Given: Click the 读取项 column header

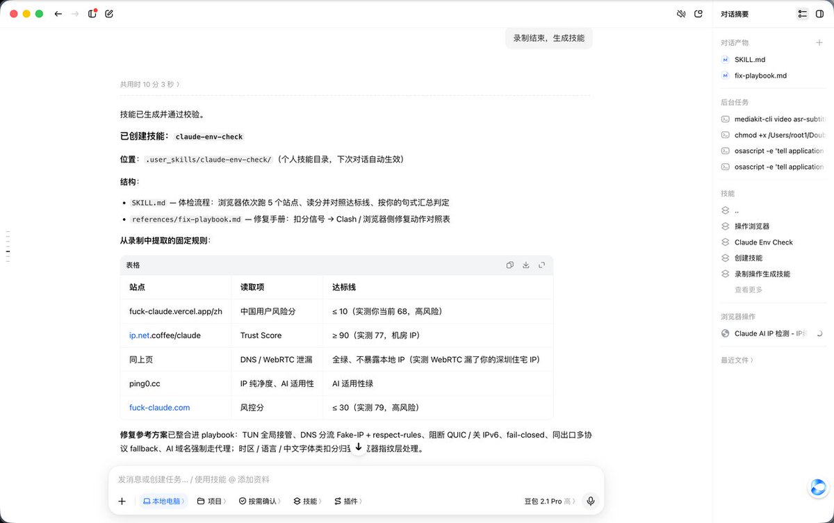Looking at the screenshot, I should [x=277, y=287].
